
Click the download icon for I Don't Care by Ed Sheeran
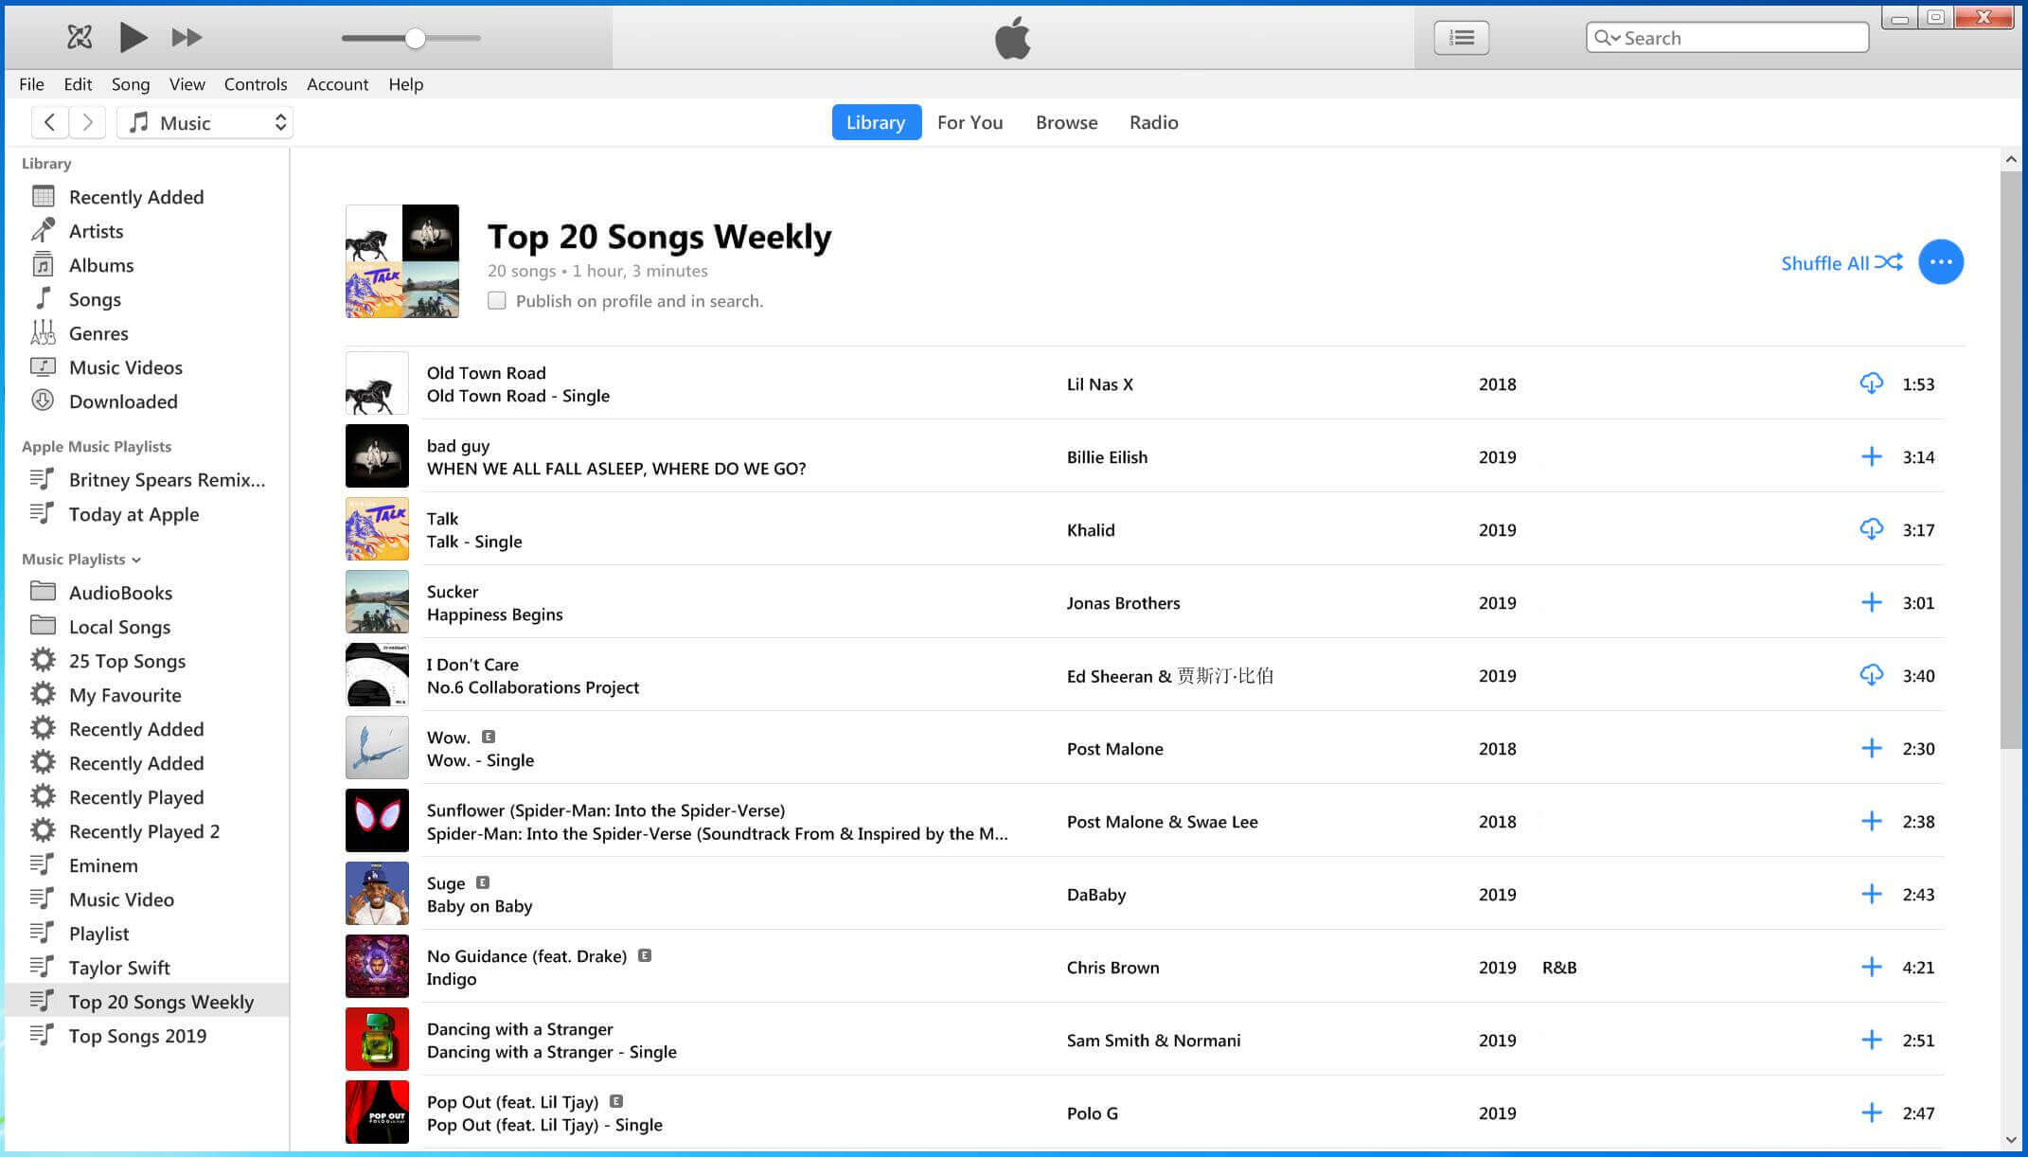tap(1872, 675)
